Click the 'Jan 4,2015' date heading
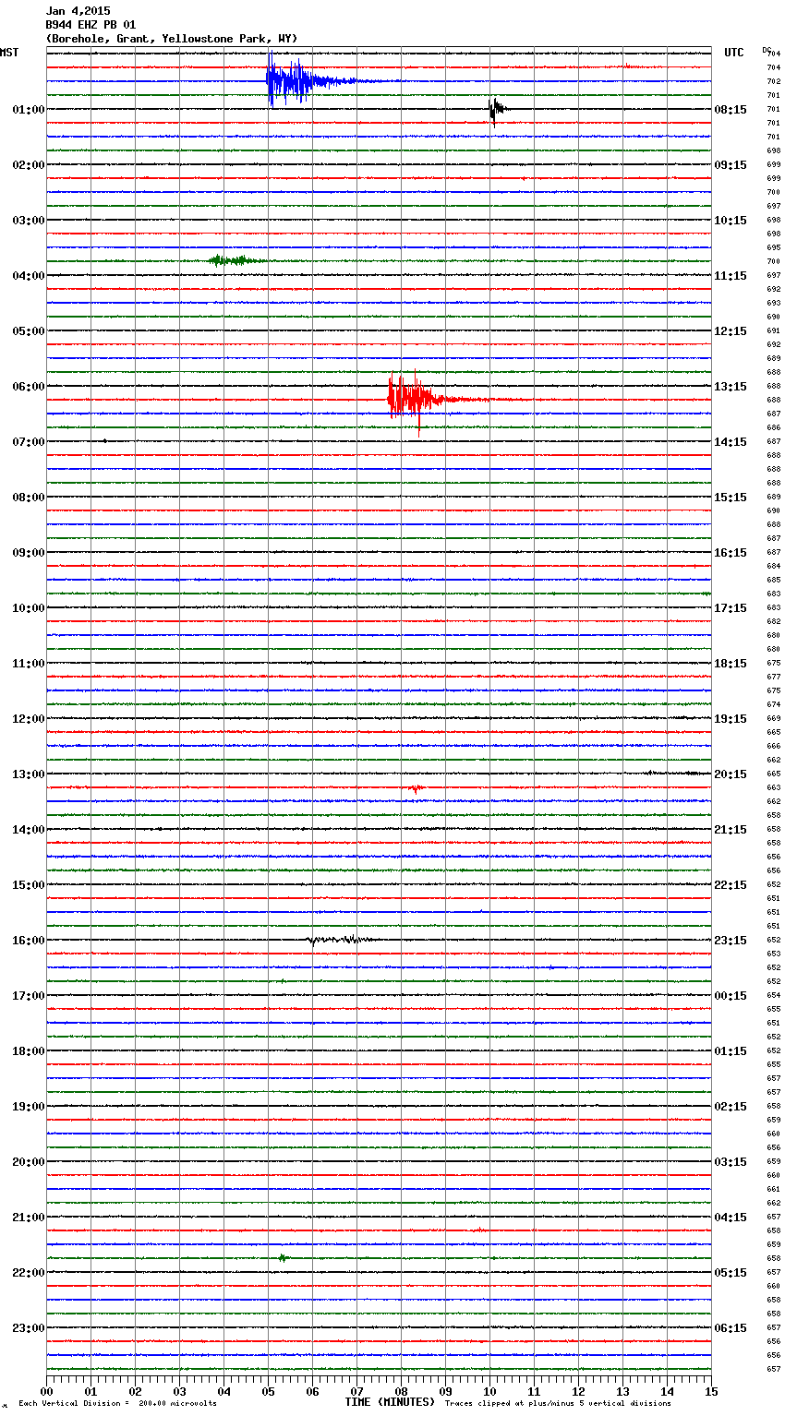Viewport: 785px width, 1416px height. click(x=78, y=11)
